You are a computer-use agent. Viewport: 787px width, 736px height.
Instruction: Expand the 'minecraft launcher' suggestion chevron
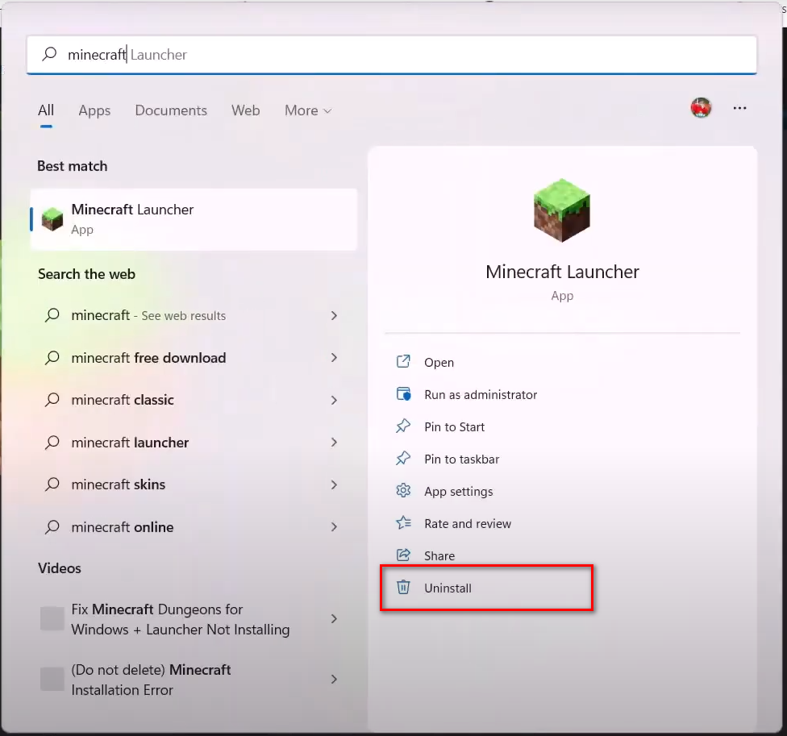click(x=335, y=443)
